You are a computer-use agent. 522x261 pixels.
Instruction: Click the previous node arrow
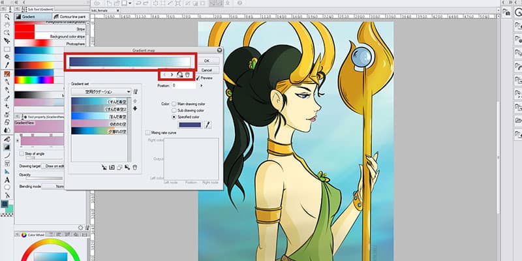(x=164, y=75)
